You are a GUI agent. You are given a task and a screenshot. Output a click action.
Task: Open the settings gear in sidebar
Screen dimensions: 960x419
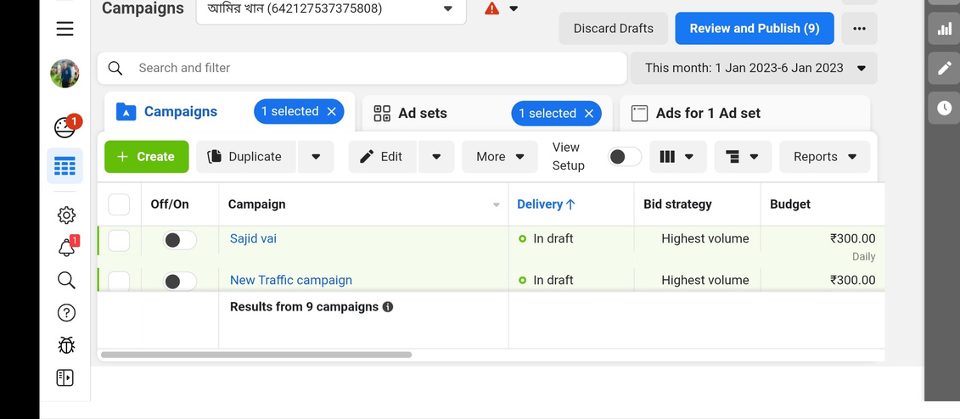point(66,215)
